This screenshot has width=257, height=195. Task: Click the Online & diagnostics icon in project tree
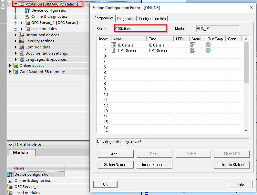point(27,16)
